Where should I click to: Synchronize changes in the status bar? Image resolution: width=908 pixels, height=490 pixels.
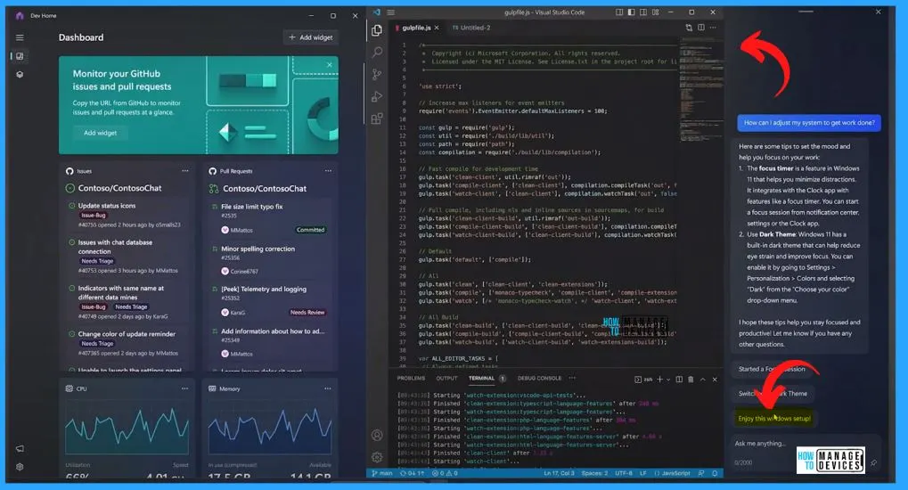412,473
